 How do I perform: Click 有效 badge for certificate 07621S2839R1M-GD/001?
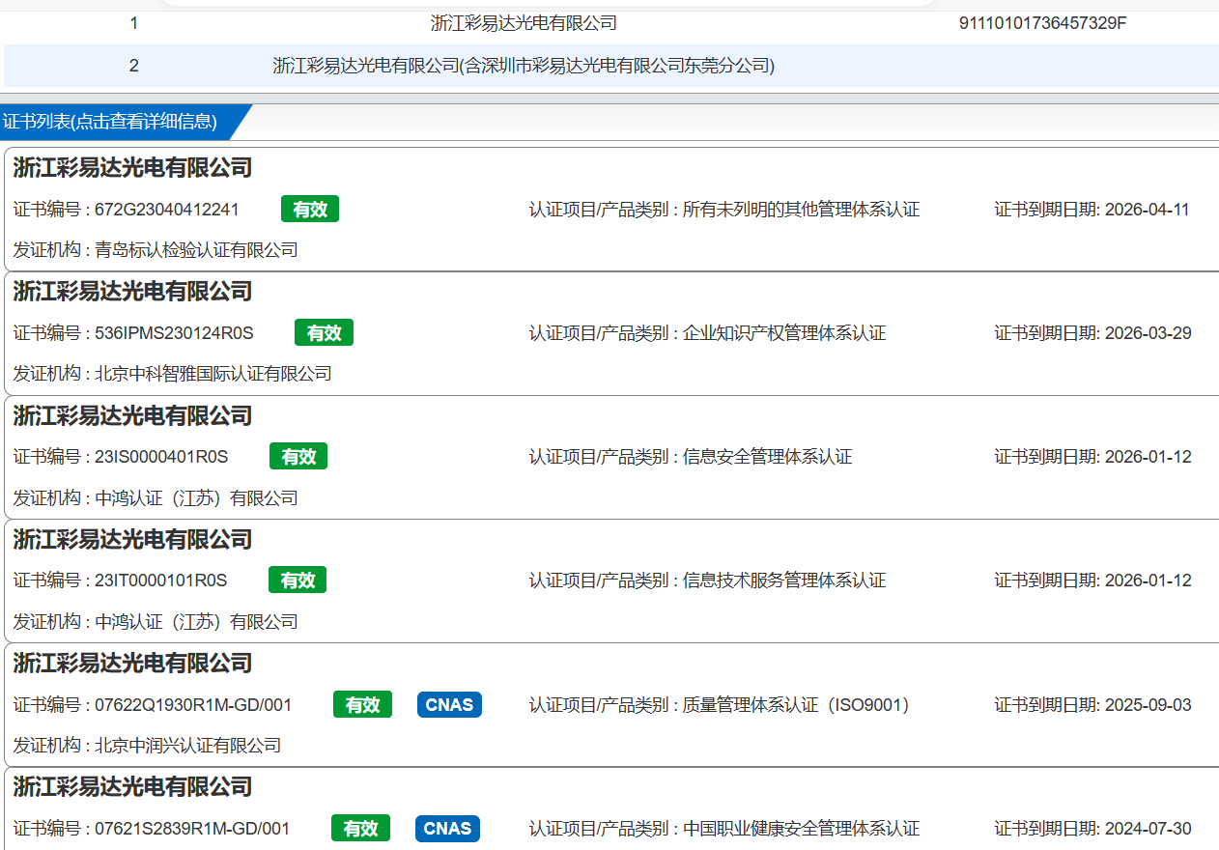pos(360,828)
